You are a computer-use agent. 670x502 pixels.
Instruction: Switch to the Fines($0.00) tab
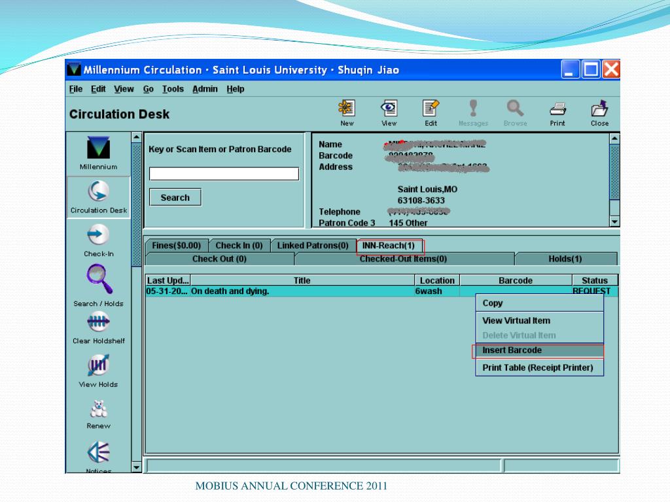(177, 246)
